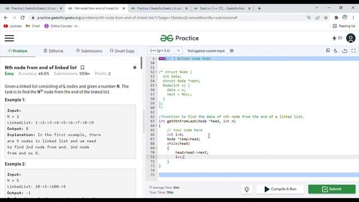Screen dimensions: 359x202
Task: Open the C++ language dropdown
Action: tap(164, 50)
